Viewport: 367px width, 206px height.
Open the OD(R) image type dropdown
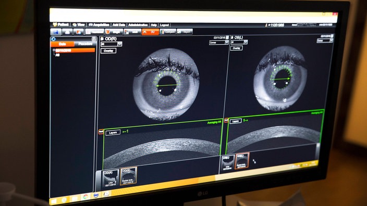112,44
